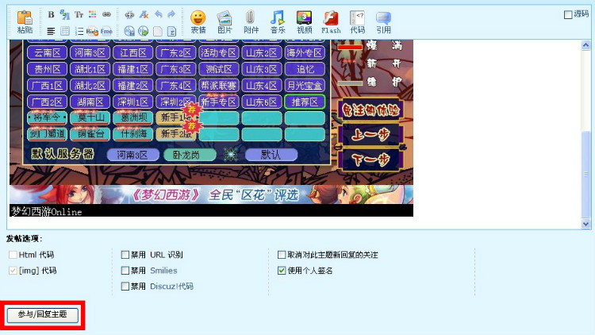Image resolution: width=595 pixels, height=335 pixels.
Task: Tick the Html 代码 checkbox
Action: 13,255
